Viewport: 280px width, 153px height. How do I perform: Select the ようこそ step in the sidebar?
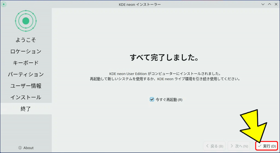point(26,40)
